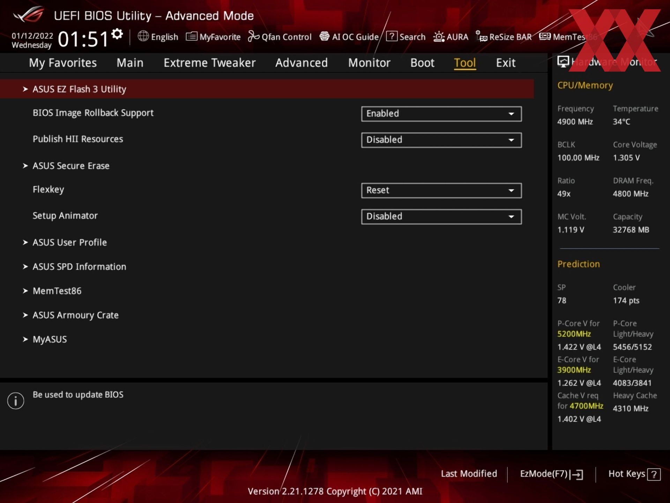Open the MyFavorite toolbar entry
670x503 pixels.
pos(213,37)
